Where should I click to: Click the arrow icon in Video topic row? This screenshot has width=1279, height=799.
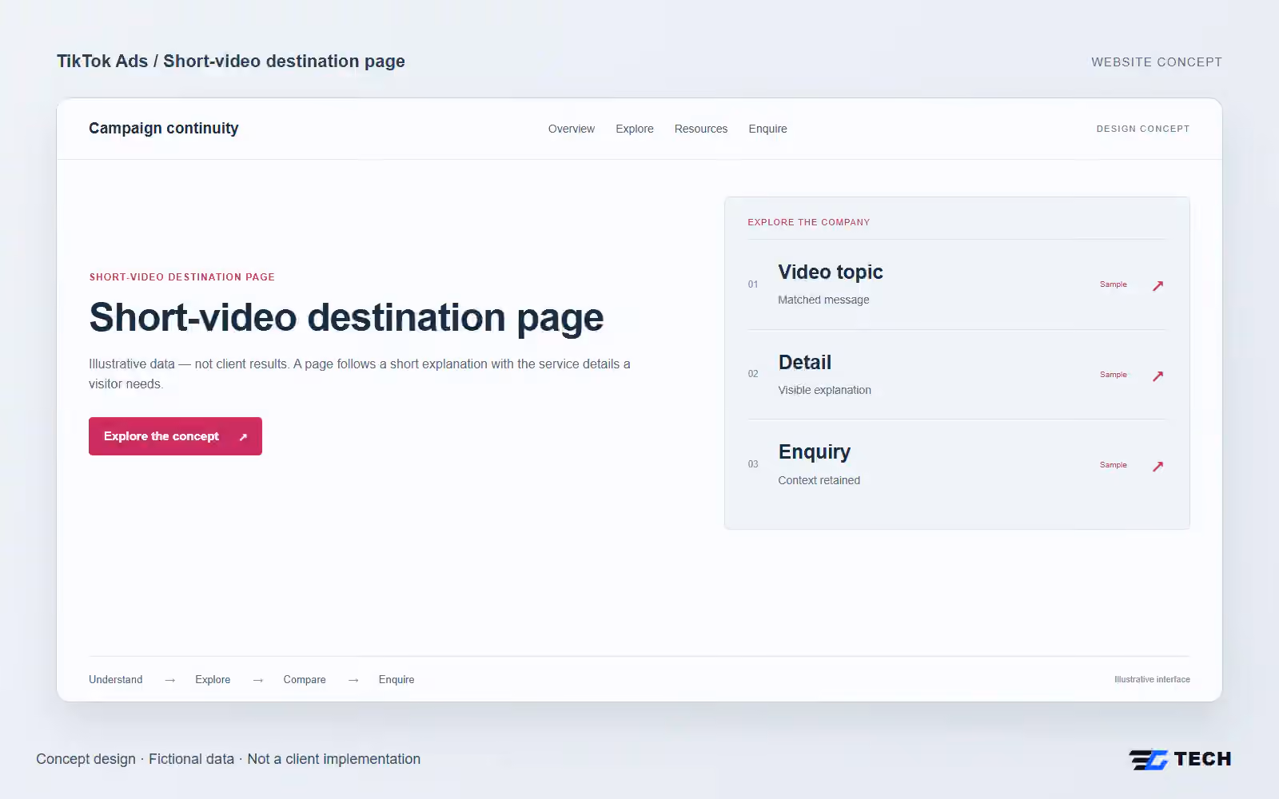(x=1157, y=285)
